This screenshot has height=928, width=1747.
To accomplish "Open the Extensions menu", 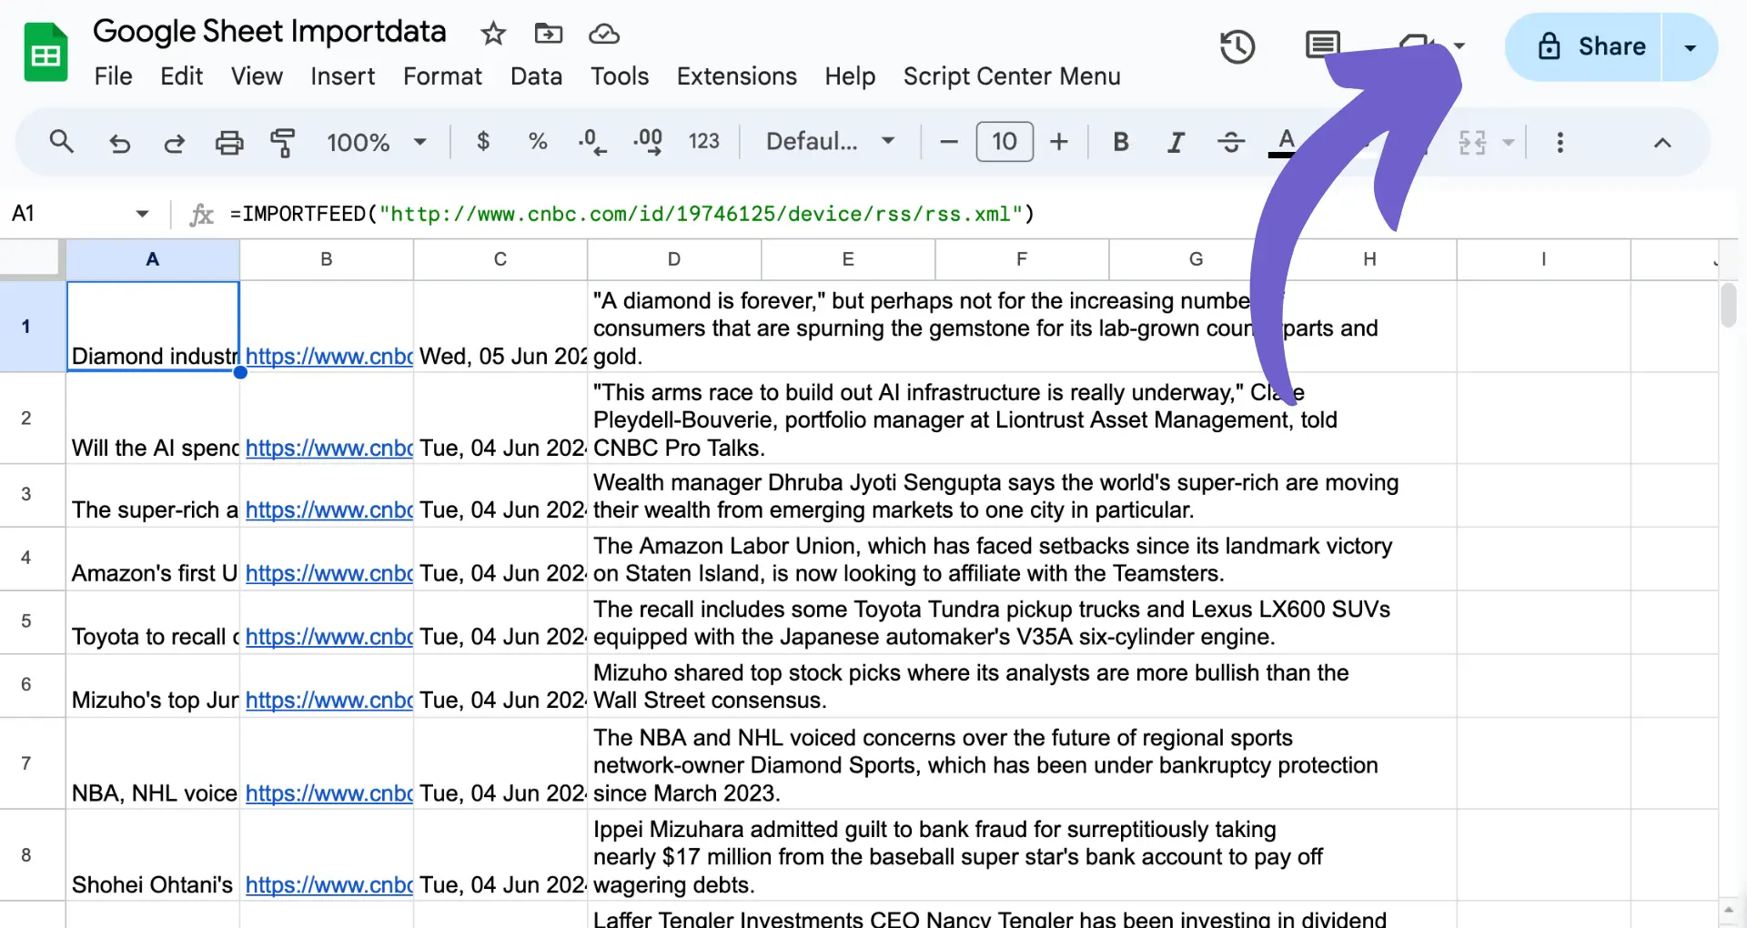I will coord(736,76).
